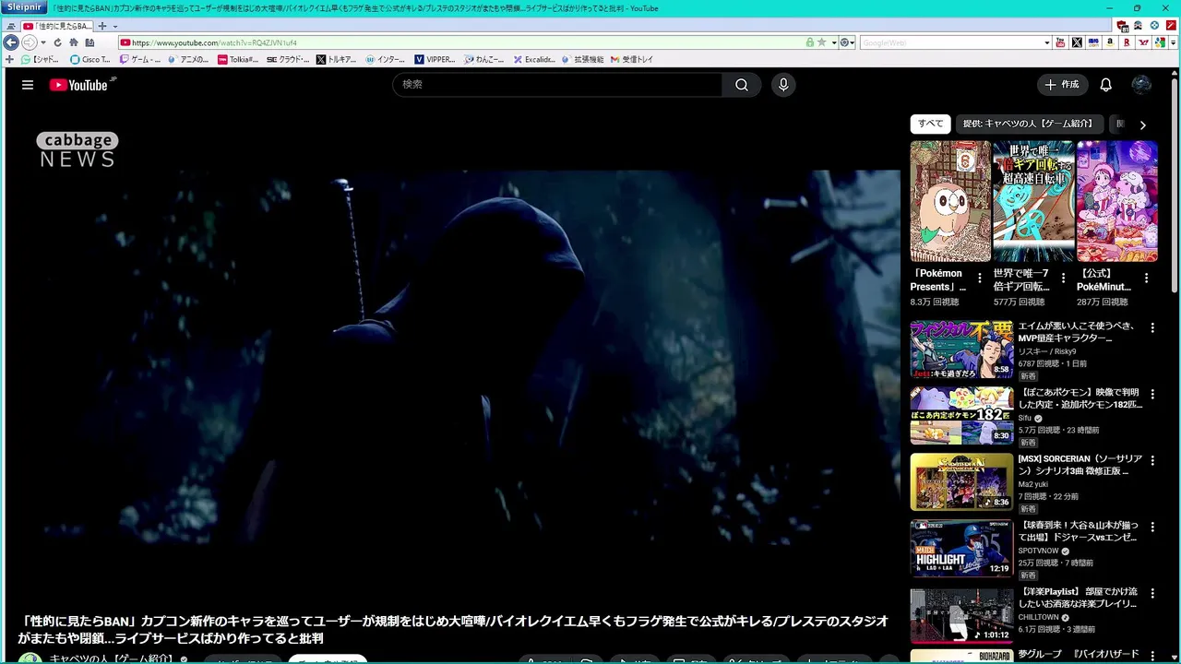
Task: Open the YouTube hamburger guide menu
Action: pyautogui.click(x=28, y=85)
